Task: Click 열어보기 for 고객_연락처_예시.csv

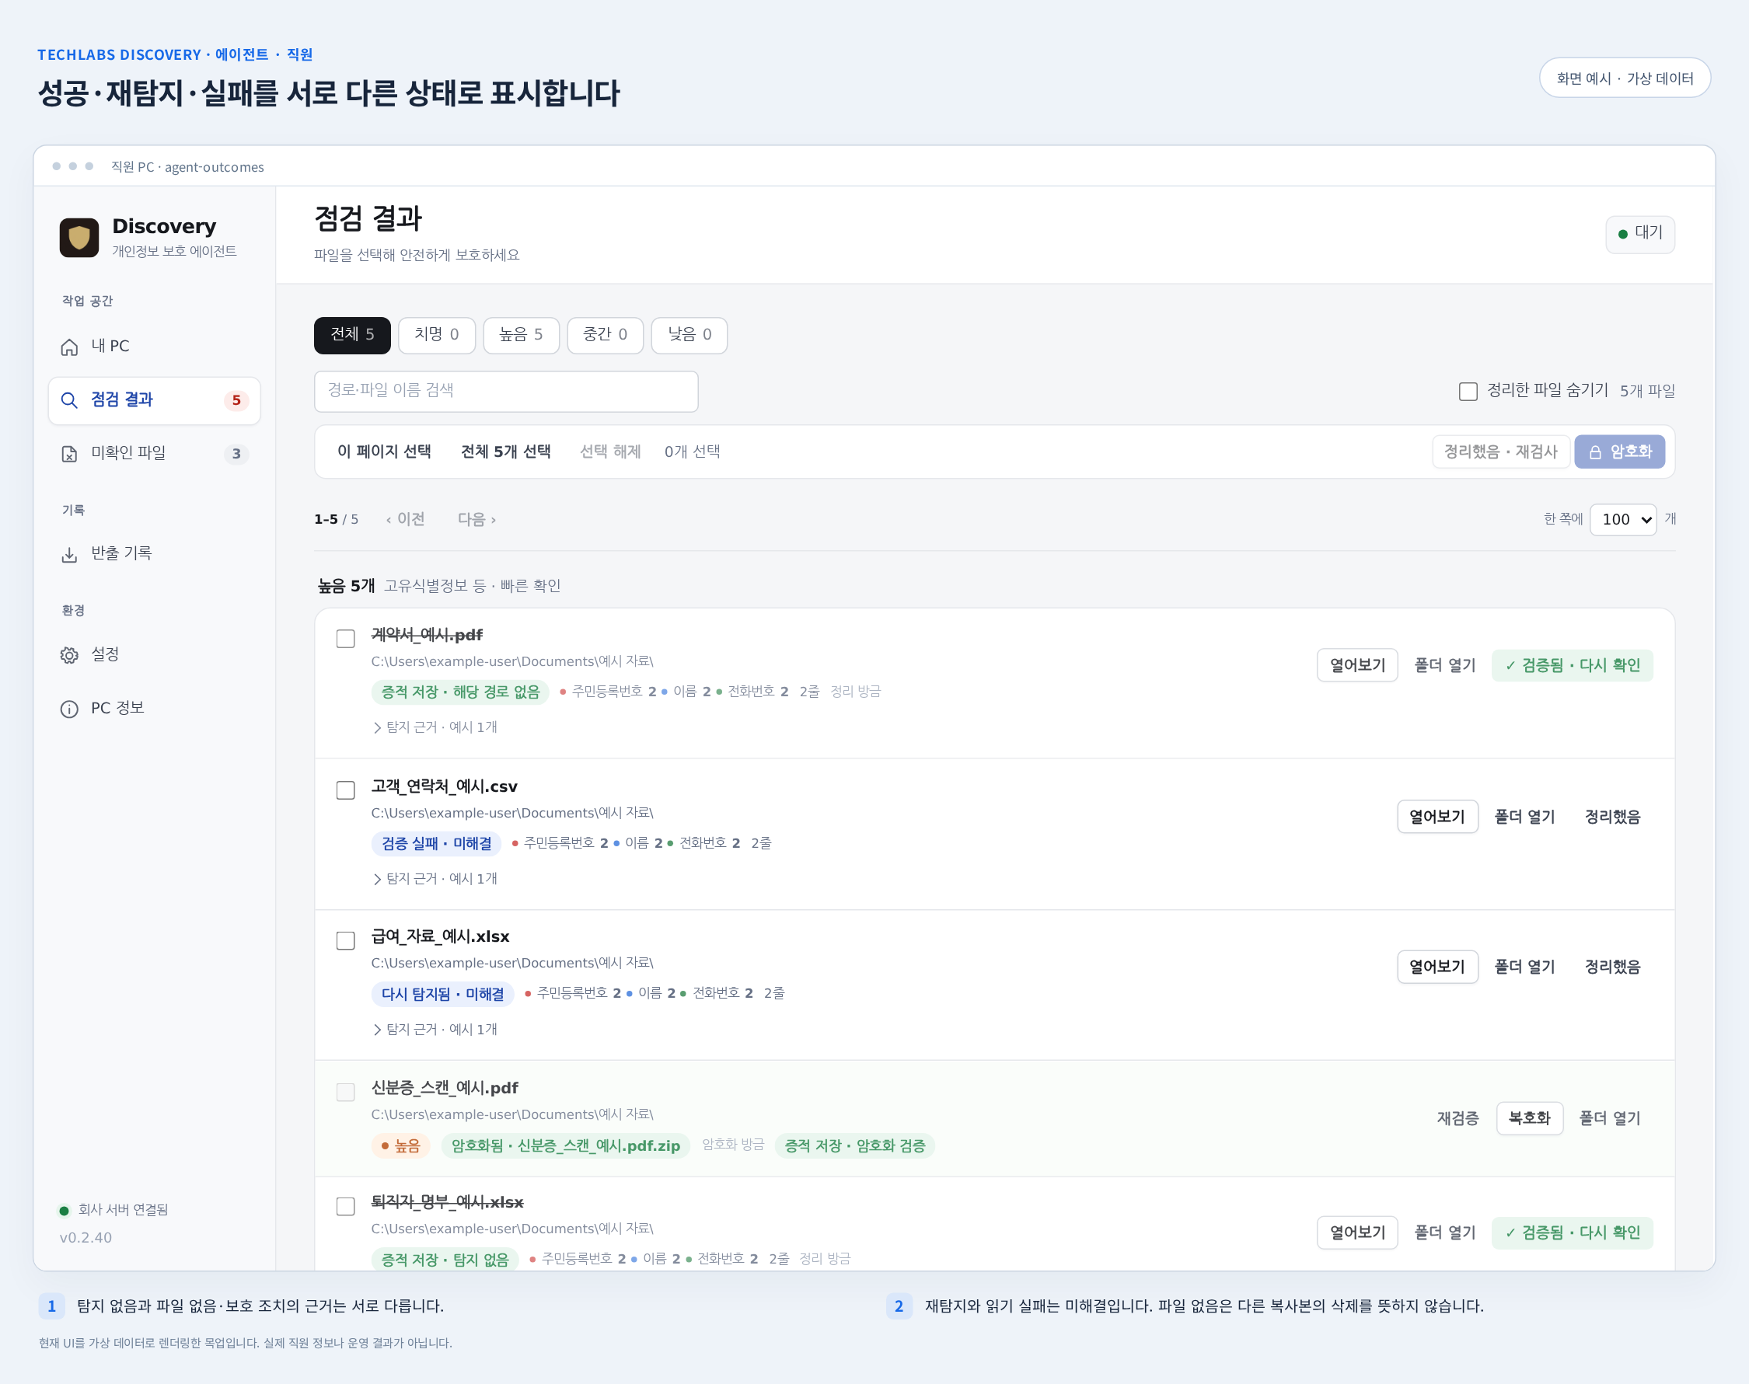Action: click(x=1437, y=817)
